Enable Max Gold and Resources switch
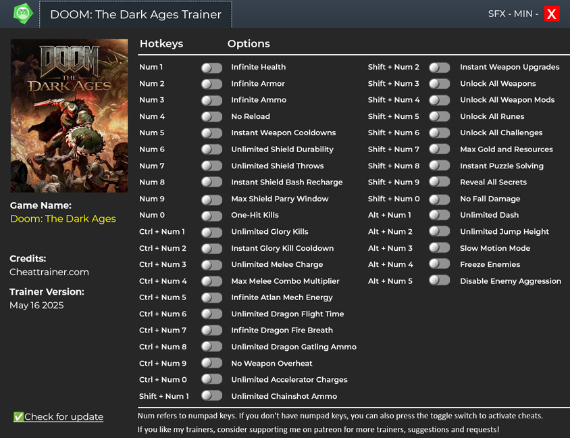 click(440, 149)
